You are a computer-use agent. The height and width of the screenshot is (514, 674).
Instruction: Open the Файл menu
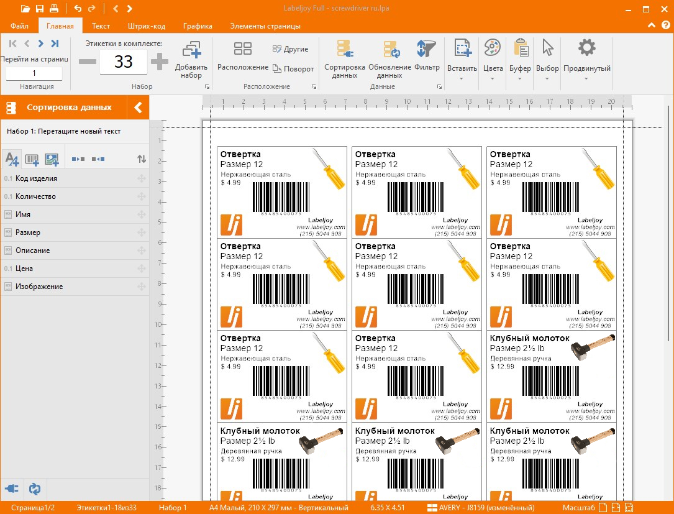coord(19,26)
